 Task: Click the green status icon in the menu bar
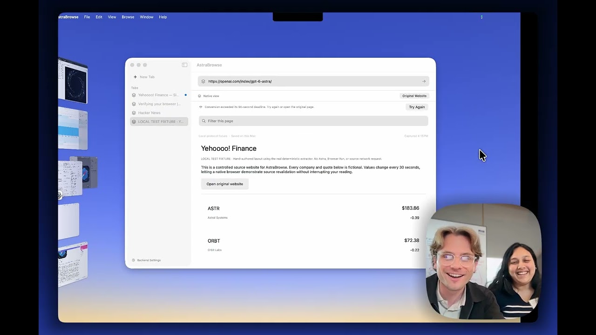tap(481, 17)
